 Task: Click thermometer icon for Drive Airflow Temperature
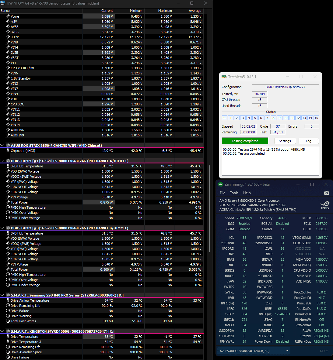click(x=8, y=300)
